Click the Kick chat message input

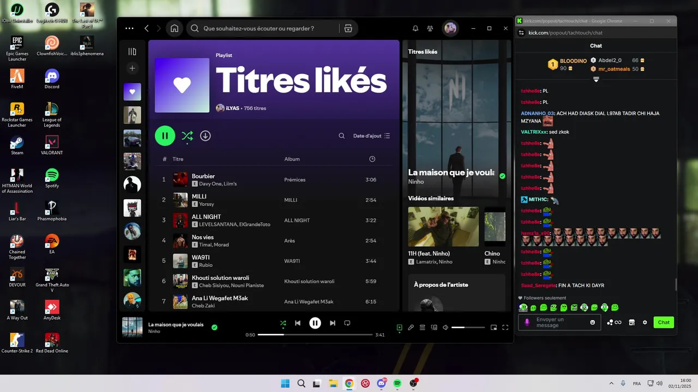click(559, 322)
